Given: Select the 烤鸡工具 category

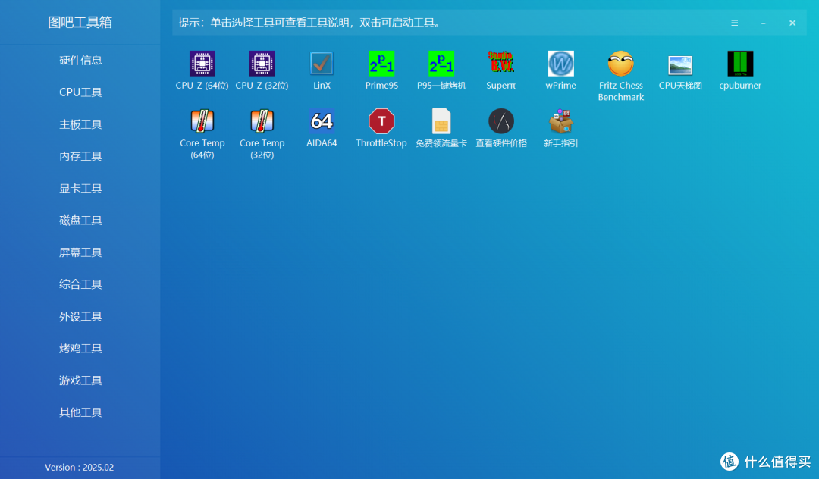Looking at the screenshot, I should [80, 349].
